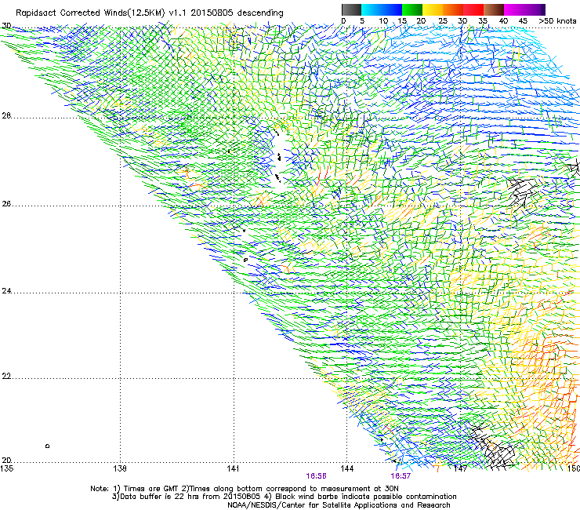This screenshot has width=580, height=510.
Task: Click the magenta 40–45 knots legend segment
Action: coord(514,9)
